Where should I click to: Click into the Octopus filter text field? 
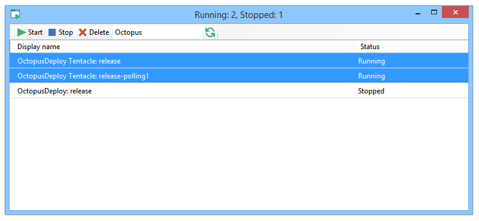pyautogui.click(x=157, y=32)
